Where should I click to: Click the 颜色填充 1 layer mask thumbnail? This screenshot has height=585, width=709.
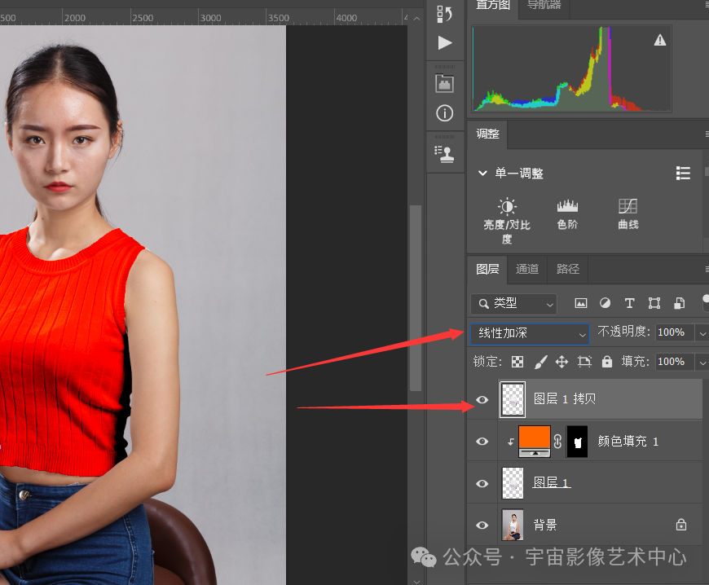(578, 442)
